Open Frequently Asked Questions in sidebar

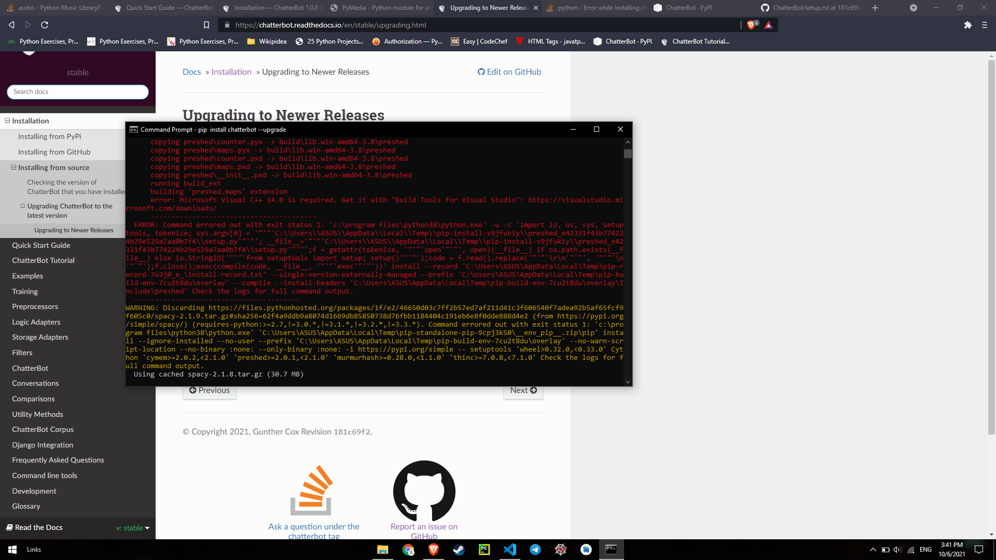tap(58, 460)
